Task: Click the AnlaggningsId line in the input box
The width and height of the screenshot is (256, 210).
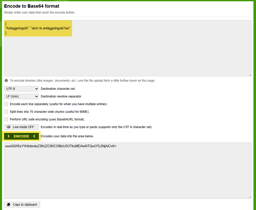Action: coord(38,28)
